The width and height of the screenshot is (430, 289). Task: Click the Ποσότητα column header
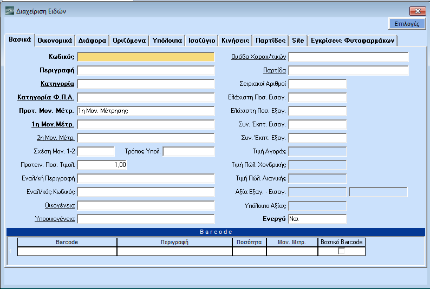pos(249,242)
